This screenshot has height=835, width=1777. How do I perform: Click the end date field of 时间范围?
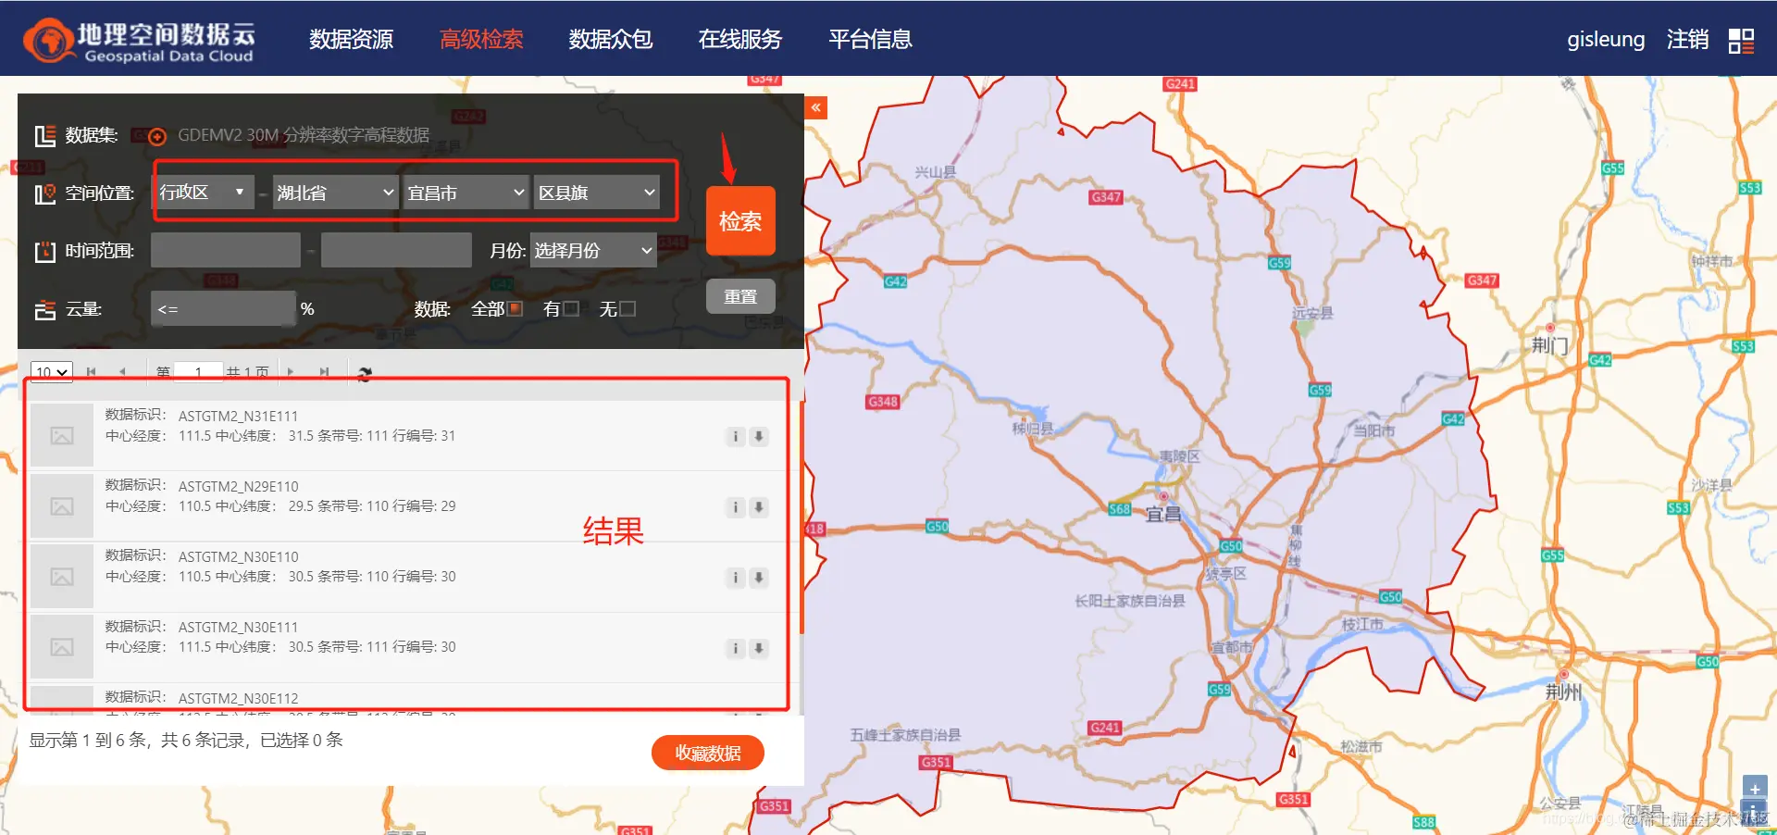[x=396, y=250]
